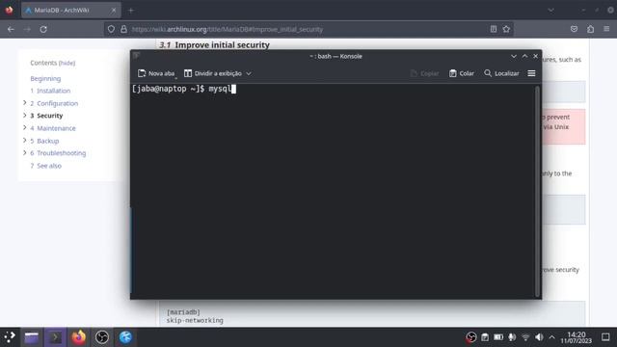This screenshot has height=347, width=617.
Task: Open the file manager in taskbar
Action: [x=32, y=337]
